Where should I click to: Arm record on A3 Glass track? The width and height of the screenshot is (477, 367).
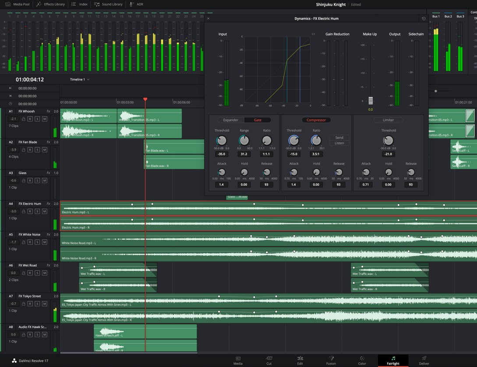[x=30, y=180]
